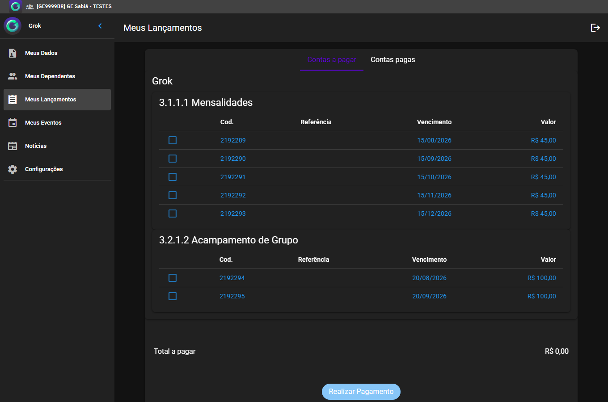Click due date 15/11/2026
The width and height of the screenshot is (608, 402).
tap(434, 195)
